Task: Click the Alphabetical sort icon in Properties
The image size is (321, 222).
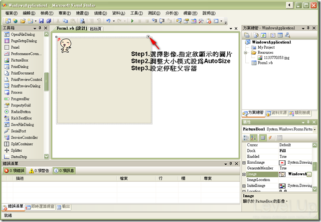Action: (253, 138)
